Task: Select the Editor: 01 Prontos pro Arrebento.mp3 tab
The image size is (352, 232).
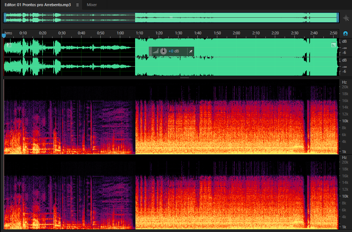Action: [38, 5]
